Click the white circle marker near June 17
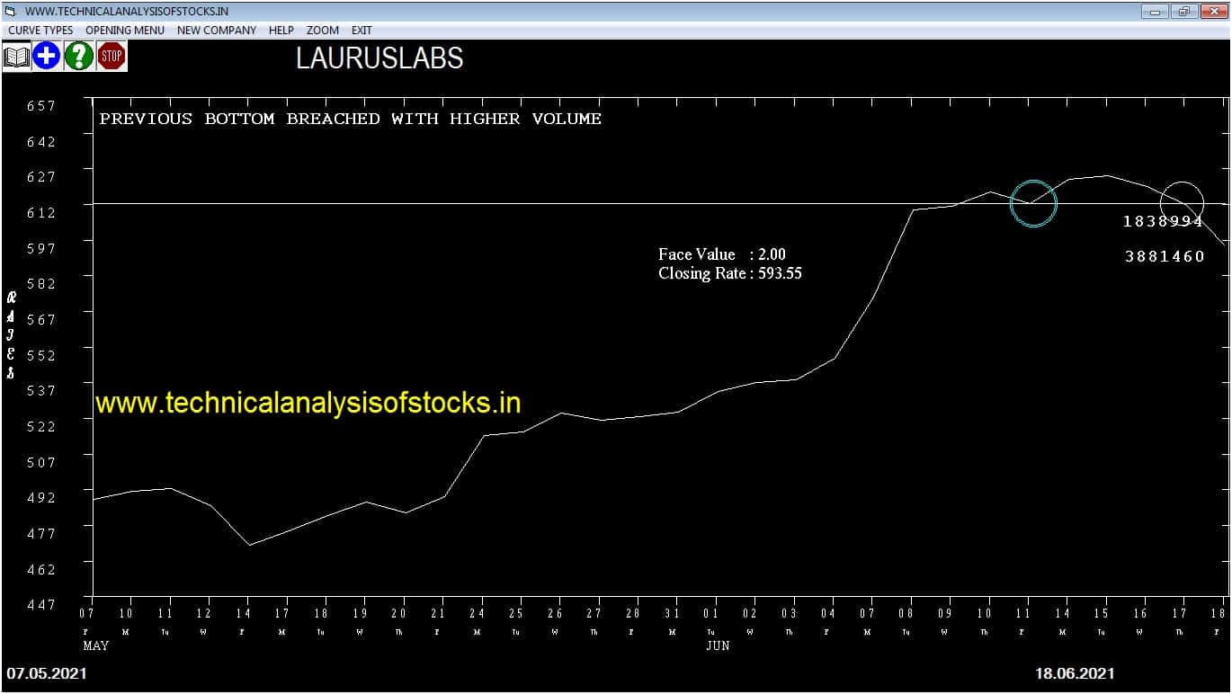 (1182, 202)
